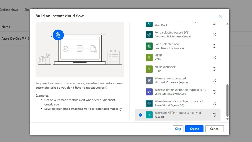Click the Excel Online For Business icon
The width and height of the screenshot is (252, 142).
pyautogui.click(x=149, y=46)
